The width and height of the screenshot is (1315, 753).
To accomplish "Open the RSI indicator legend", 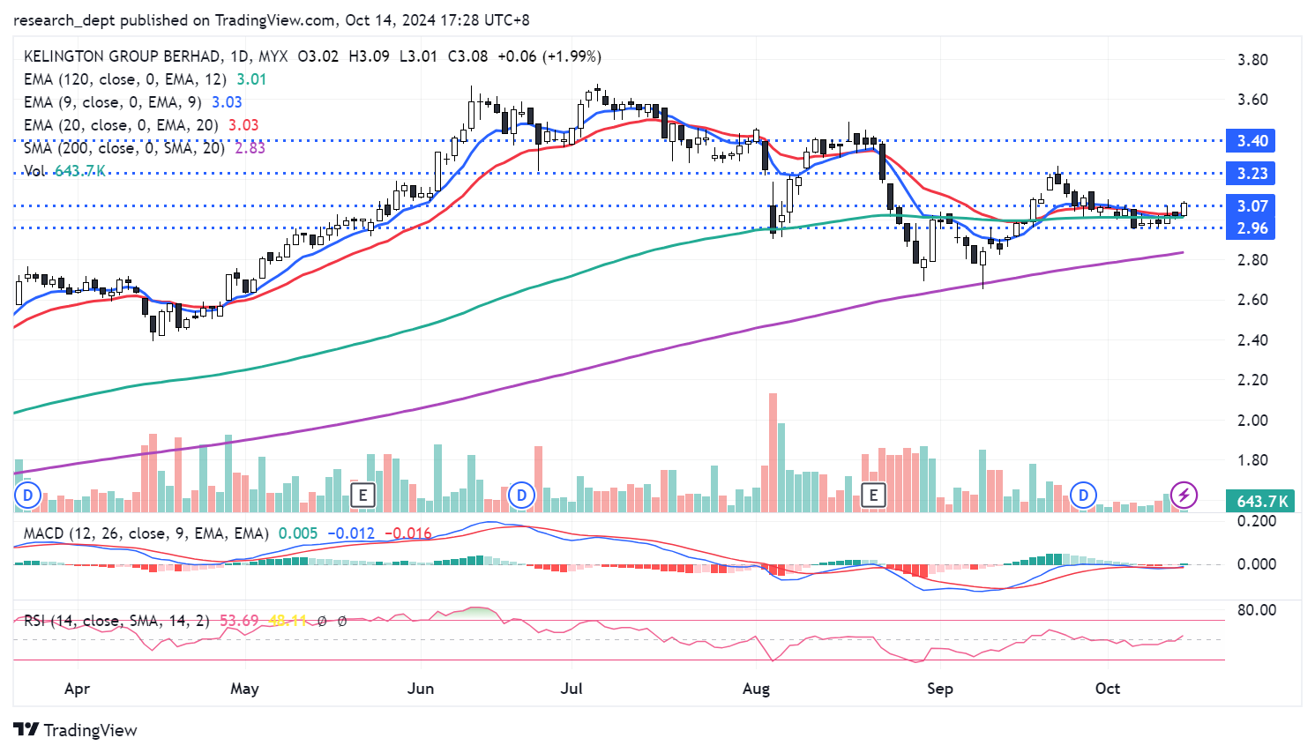I will tap(116, 621).
